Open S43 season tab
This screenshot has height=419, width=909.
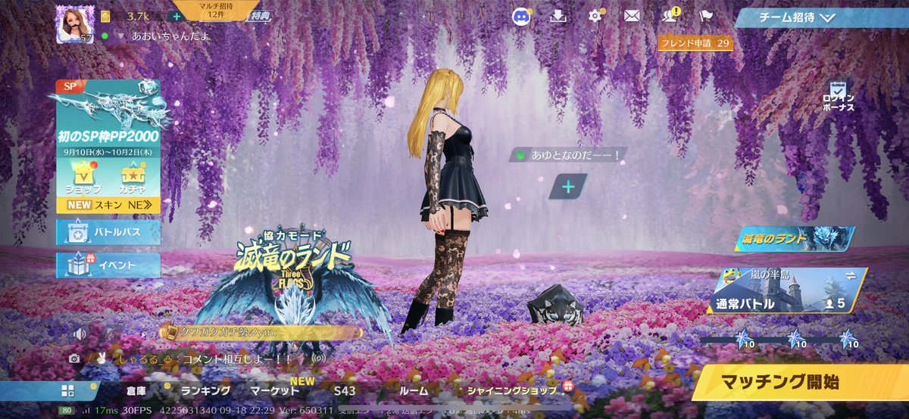(345, 391)
